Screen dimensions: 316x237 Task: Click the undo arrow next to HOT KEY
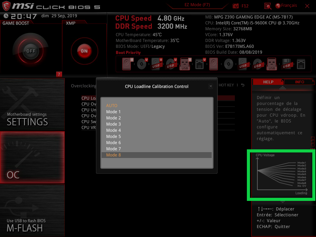(x=243, y=85)
